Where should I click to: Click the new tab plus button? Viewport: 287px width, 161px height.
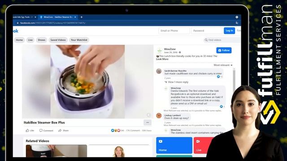pyautogui.click(x=82, y=17)
